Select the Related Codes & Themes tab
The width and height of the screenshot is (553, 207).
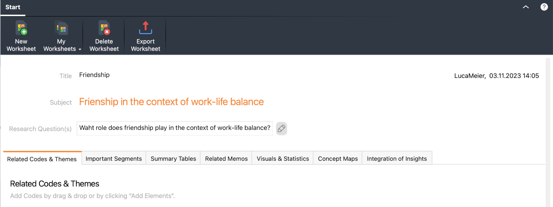tap(42, 159)
